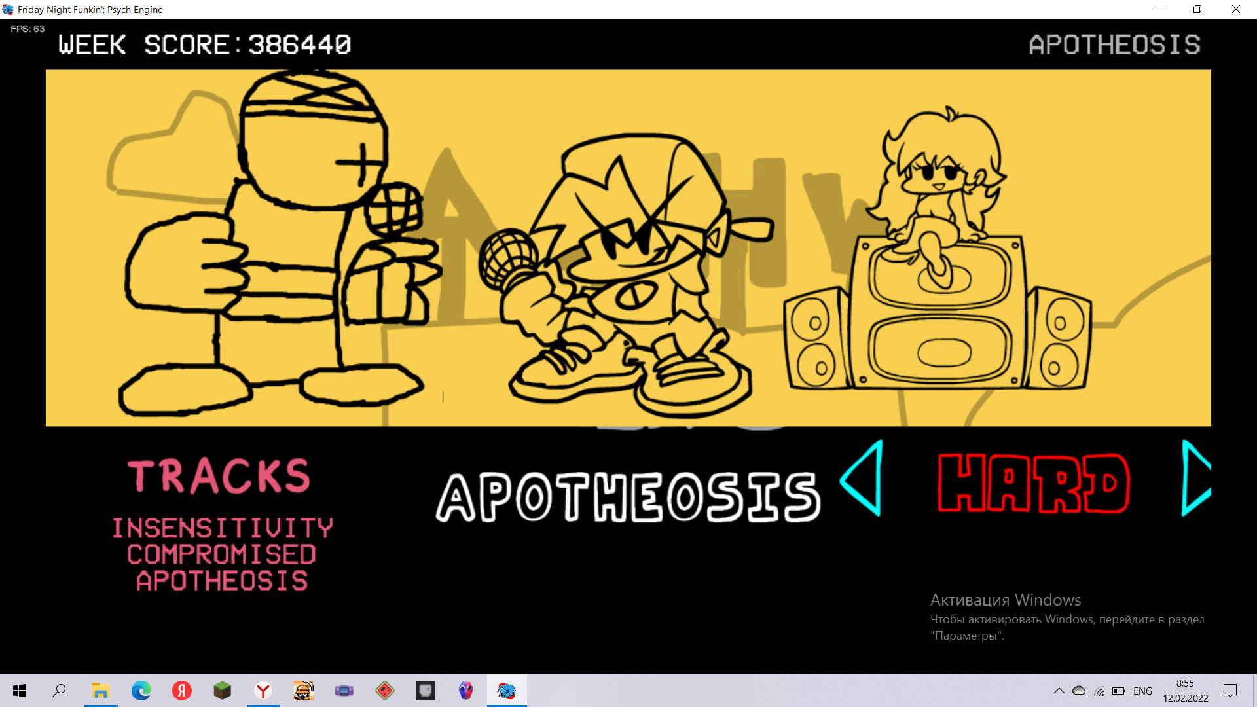The height and width of the screenshot is (707, 1257).
Task: Open the Minecraft grass block icon
Action: (x=223, y=691)
